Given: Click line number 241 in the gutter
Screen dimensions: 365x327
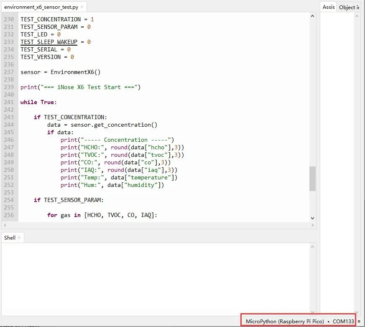Looking at the screenshot, I should (x=9, y=102).
